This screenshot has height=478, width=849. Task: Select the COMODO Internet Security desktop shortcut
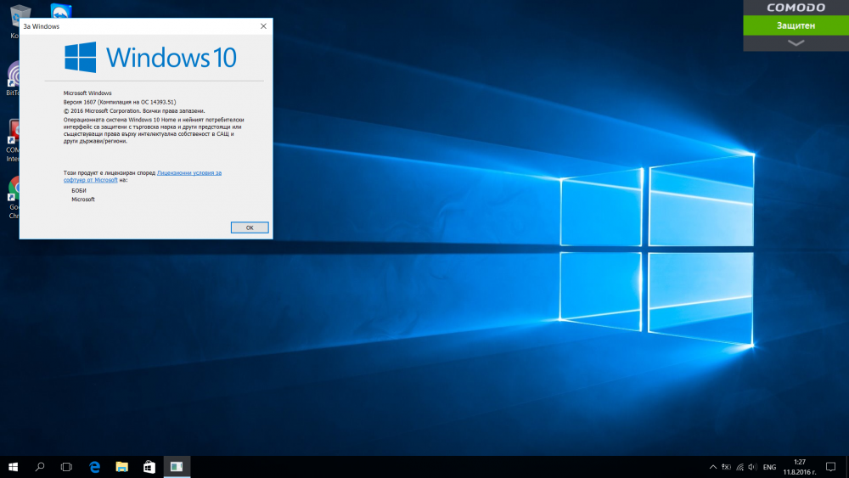(13, 141)
